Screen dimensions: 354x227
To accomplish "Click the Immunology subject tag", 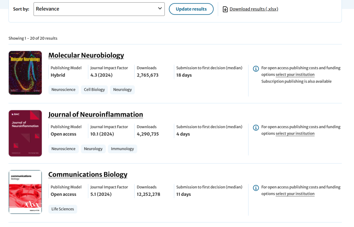I will point(122,149).
